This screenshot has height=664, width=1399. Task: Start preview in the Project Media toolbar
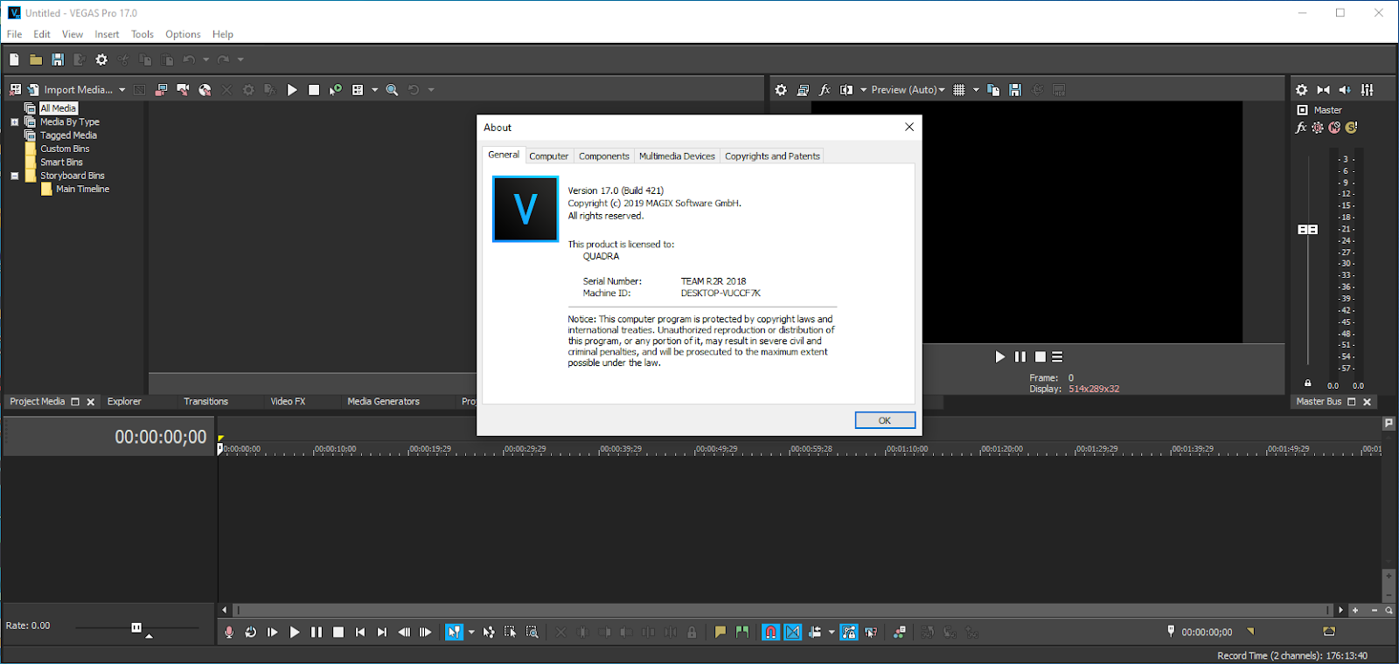tap(292, 90)
